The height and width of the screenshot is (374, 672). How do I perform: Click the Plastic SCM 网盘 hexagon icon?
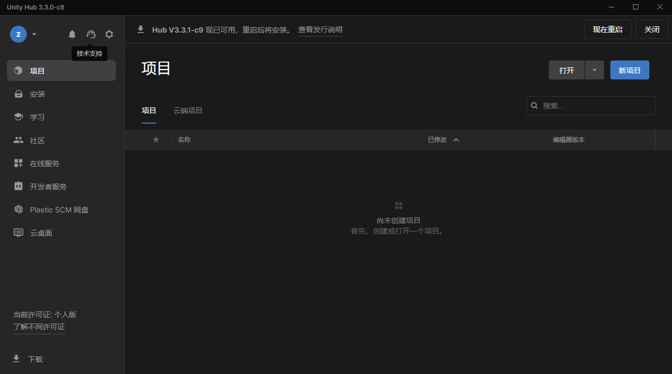click(x=18, y=209)
